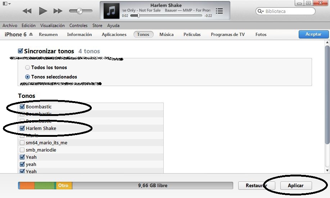Image resolution: width=330 pixels, height=198 pixels.
Task: Open the Up Next list icon
Action: tap(219, 11)
